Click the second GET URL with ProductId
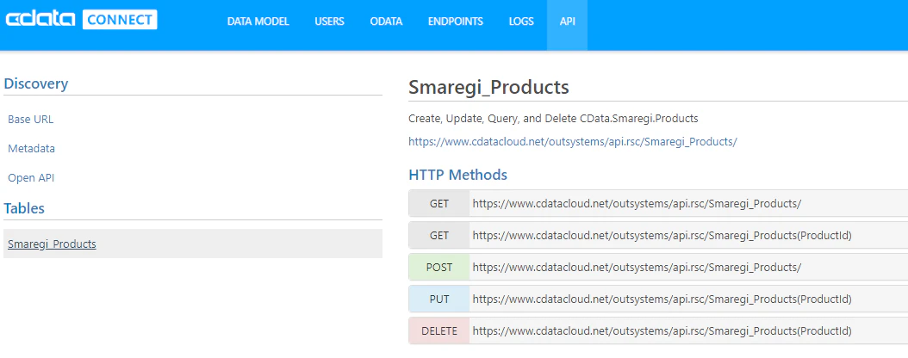 pos(662,236)
